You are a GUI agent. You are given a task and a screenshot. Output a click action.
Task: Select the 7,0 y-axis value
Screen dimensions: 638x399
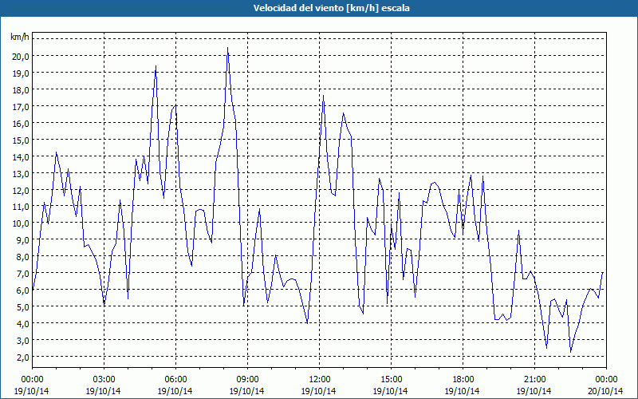click(x=22, y=274)
